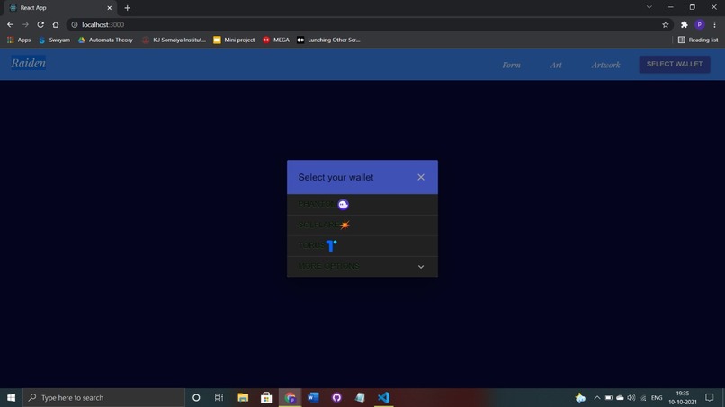Open the Automata Theory bookmark
The height and width of the screenshot is (407, 725).
[x=105, y=40]
